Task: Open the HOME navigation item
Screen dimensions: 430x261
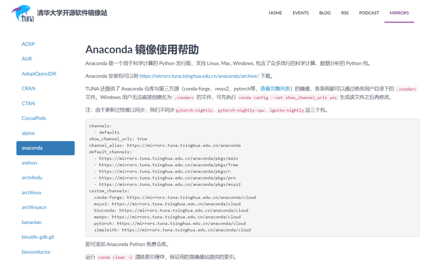Action: point(276,13)
